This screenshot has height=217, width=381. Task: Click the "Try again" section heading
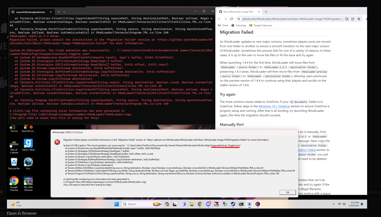(x=228, y=94)
